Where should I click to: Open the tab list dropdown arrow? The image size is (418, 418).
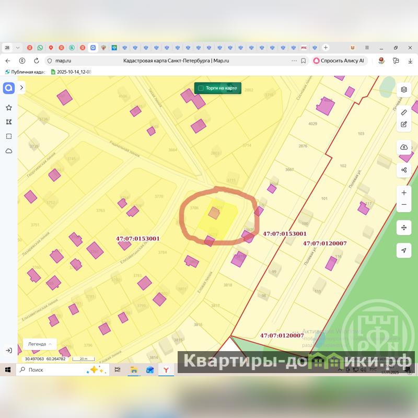pyautogui.click(x=18, y=48)
